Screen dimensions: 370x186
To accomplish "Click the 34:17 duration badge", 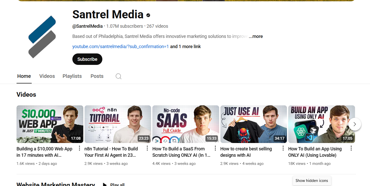I will (x=279, y=138).
